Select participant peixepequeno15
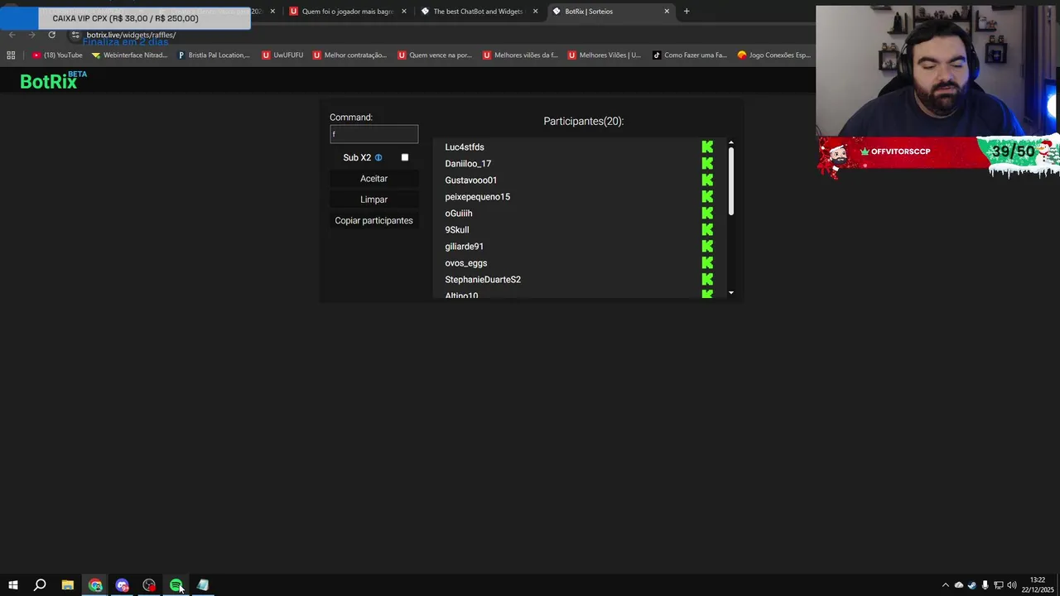 [x=478, y=197]
